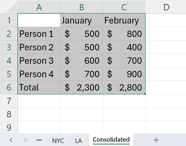Select the Total label cell

[39, 88]
